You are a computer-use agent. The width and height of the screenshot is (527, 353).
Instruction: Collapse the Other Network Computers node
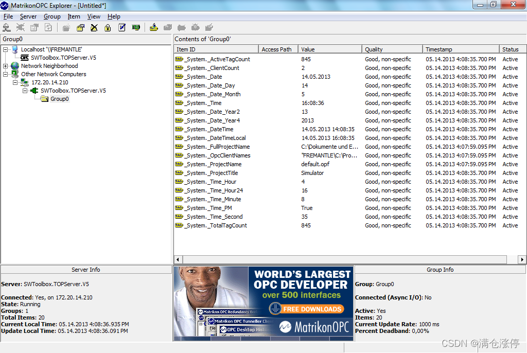coord(5,74)
